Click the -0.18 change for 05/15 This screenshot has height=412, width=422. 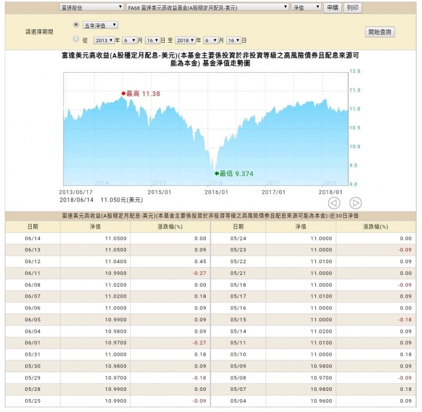coord(405,320)
